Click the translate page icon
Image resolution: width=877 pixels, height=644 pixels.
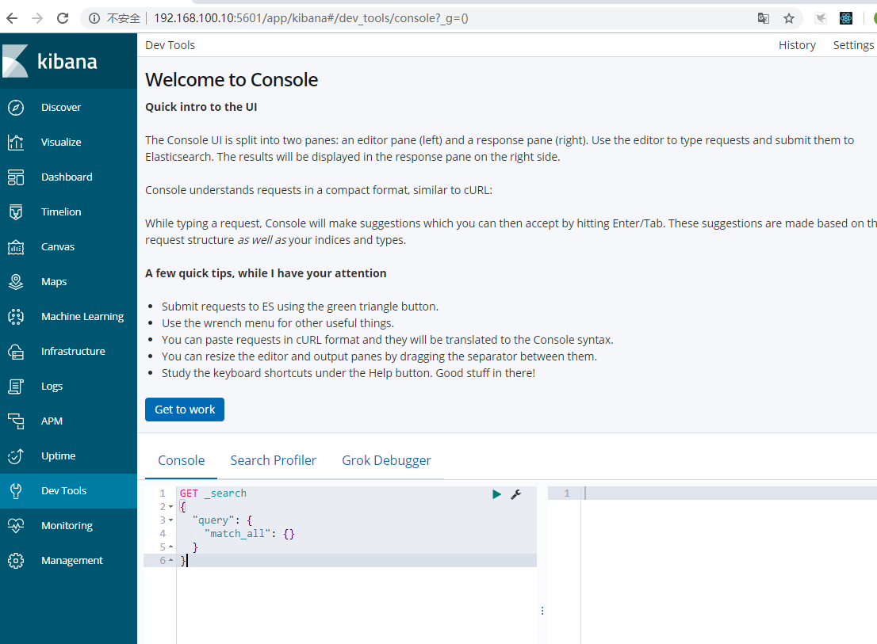[x=764, y=18]
